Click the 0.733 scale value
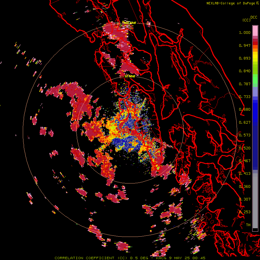 245,97
